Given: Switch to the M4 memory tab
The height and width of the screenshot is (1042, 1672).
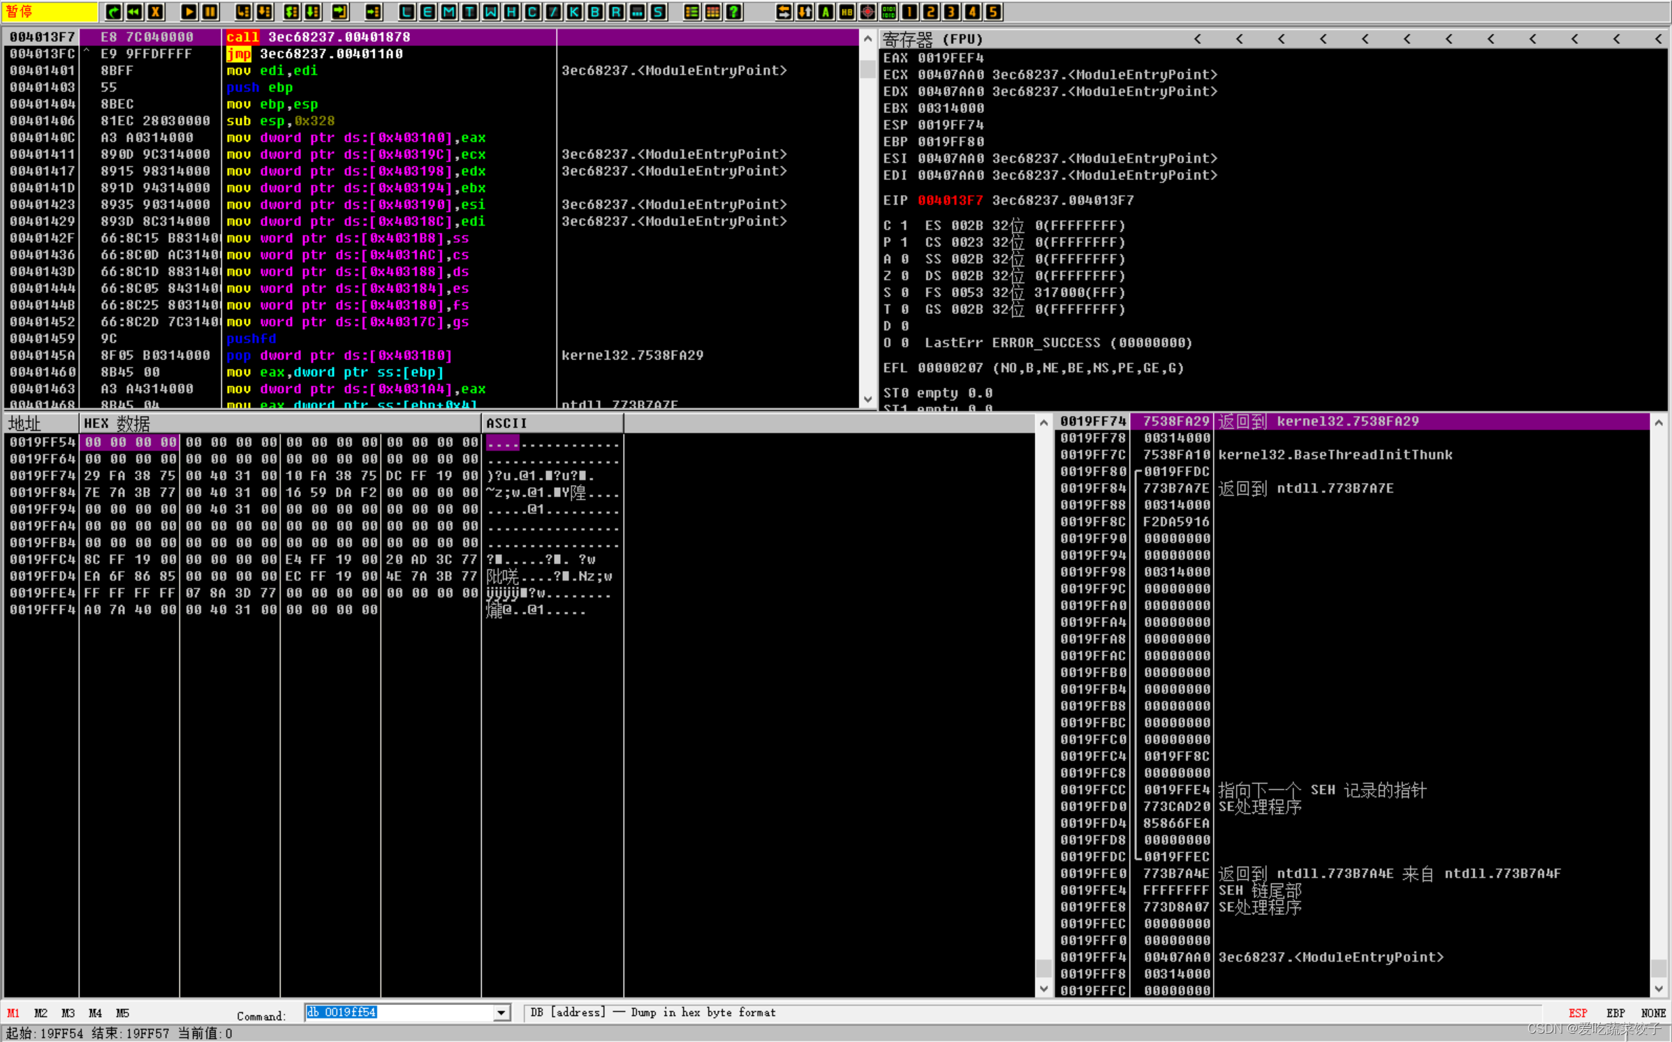Looking at the screenshot, I should tap(95, 1013).
